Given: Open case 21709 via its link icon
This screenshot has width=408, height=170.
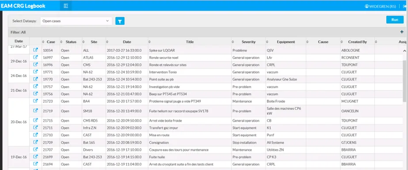Looking at the screenshot, I should click(x=36, y=142).
